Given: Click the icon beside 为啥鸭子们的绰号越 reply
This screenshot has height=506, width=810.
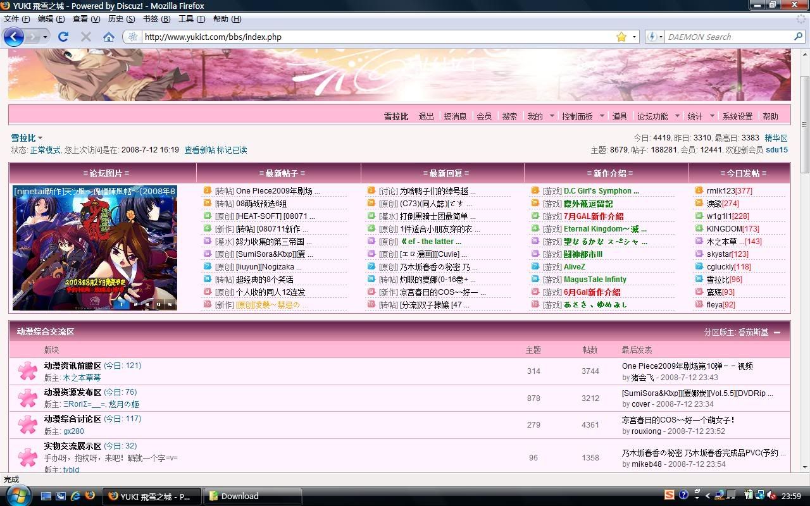Looking at the screenshot, I should point(371,190).
